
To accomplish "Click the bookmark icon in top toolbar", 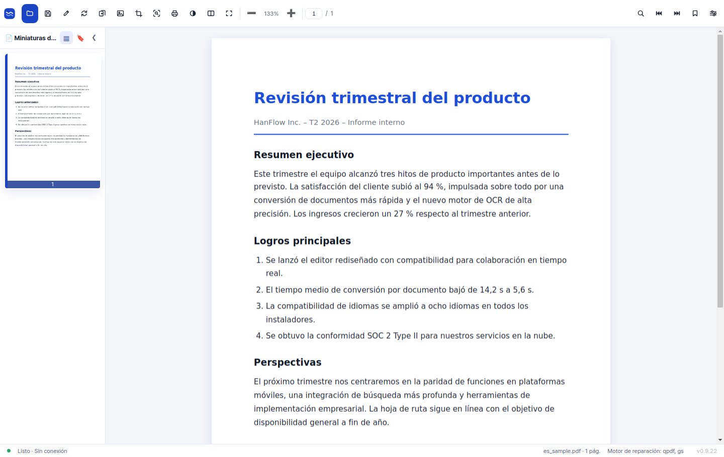I will (695, 14).
